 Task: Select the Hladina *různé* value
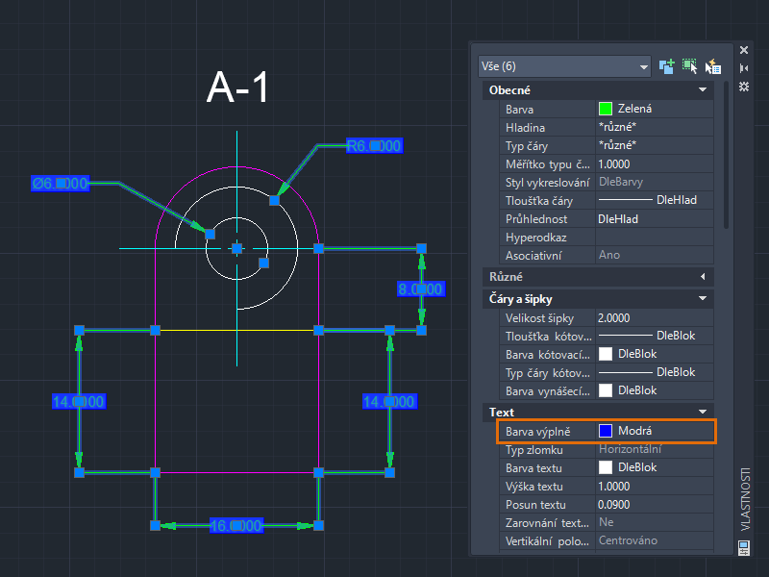coord(655,127)
